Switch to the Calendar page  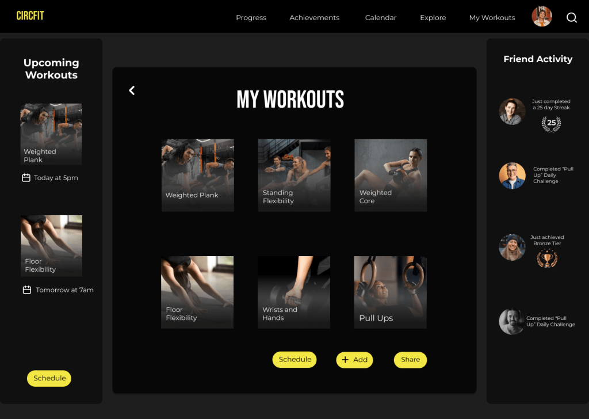click(381, 18)
